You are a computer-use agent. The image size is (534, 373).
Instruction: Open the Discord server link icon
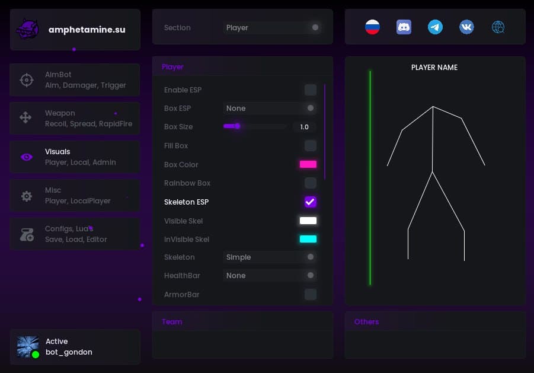[x=404, y=27]
